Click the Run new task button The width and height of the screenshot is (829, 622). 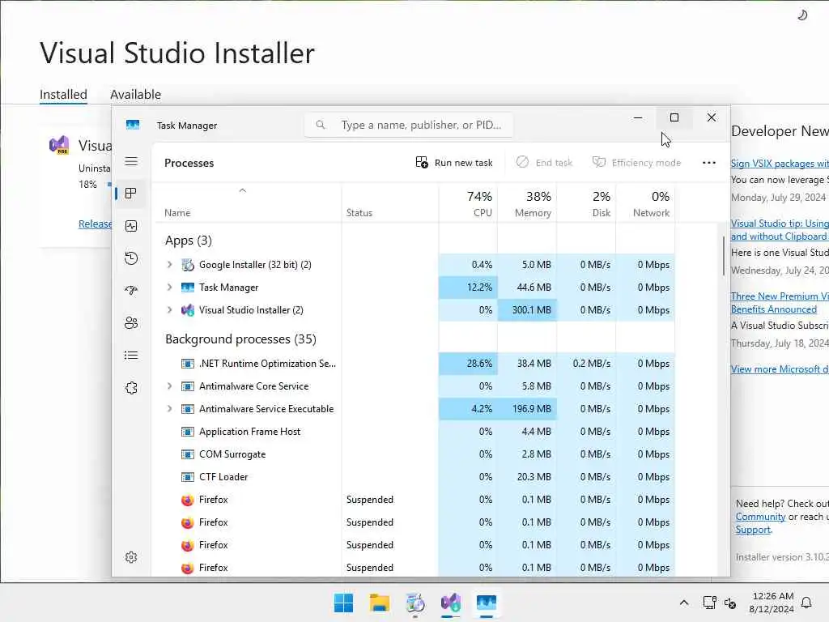point(454,162)
